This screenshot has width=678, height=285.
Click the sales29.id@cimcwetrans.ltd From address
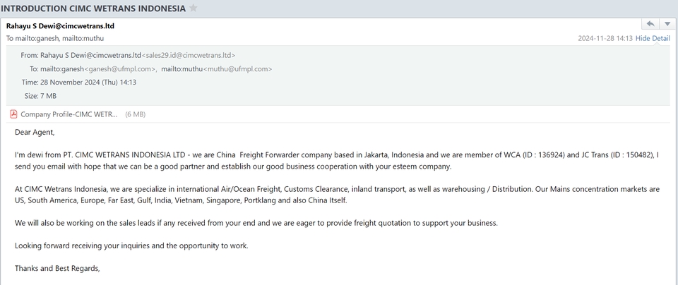tap(189, 55)
